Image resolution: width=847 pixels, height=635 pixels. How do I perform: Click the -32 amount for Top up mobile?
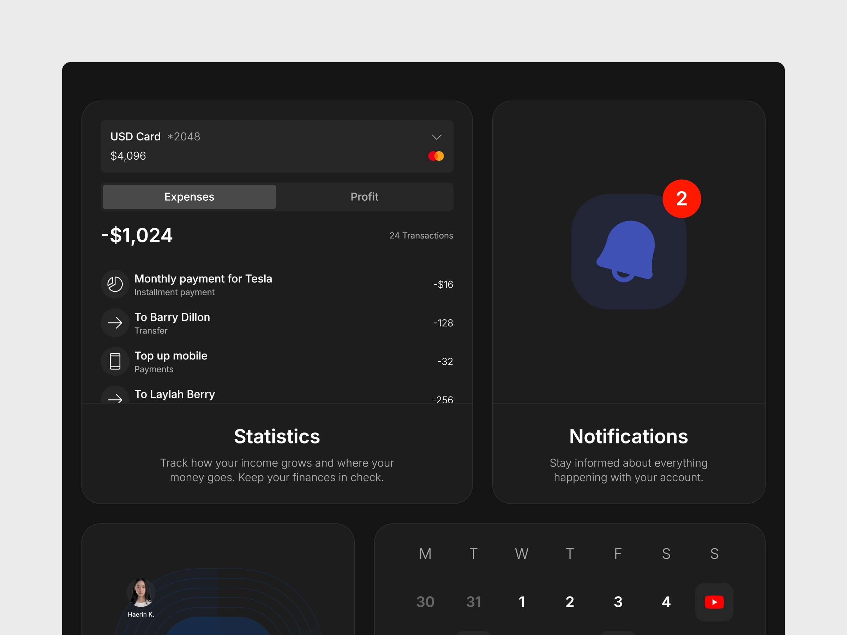pos(445,361)
